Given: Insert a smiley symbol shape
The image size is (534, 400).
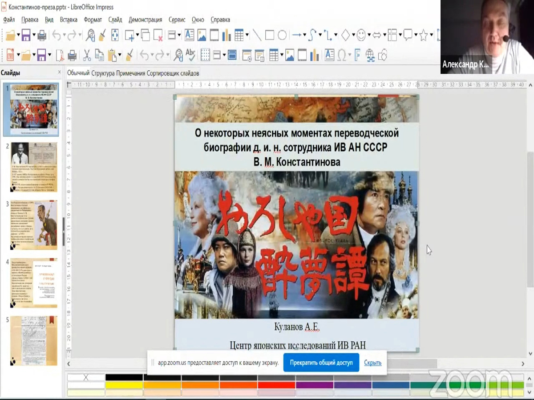Looking at the screenshot, I should [x=361, y=35].
